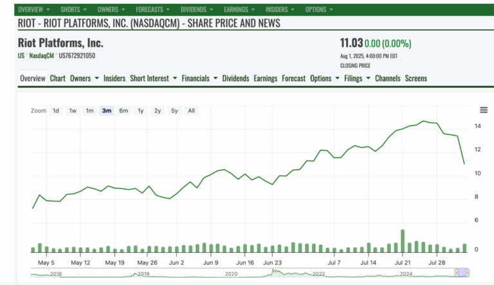Select the 6m zoom range

(123, 111)
